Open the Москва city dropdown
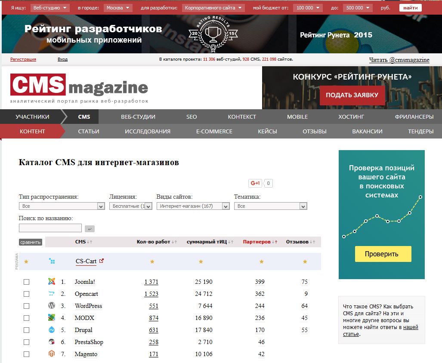 pyautogui.click(x=118, y=8)
